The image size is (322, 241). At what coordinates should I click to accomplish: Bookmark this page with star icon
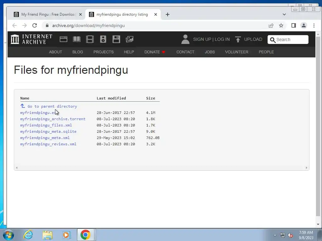pyautogui.click(x=281, y=25)
